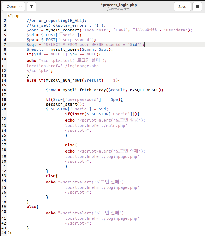Viewport: 205px width, 236px height.
Task: Click './main.php' on line 23
Action: [113, 126]
